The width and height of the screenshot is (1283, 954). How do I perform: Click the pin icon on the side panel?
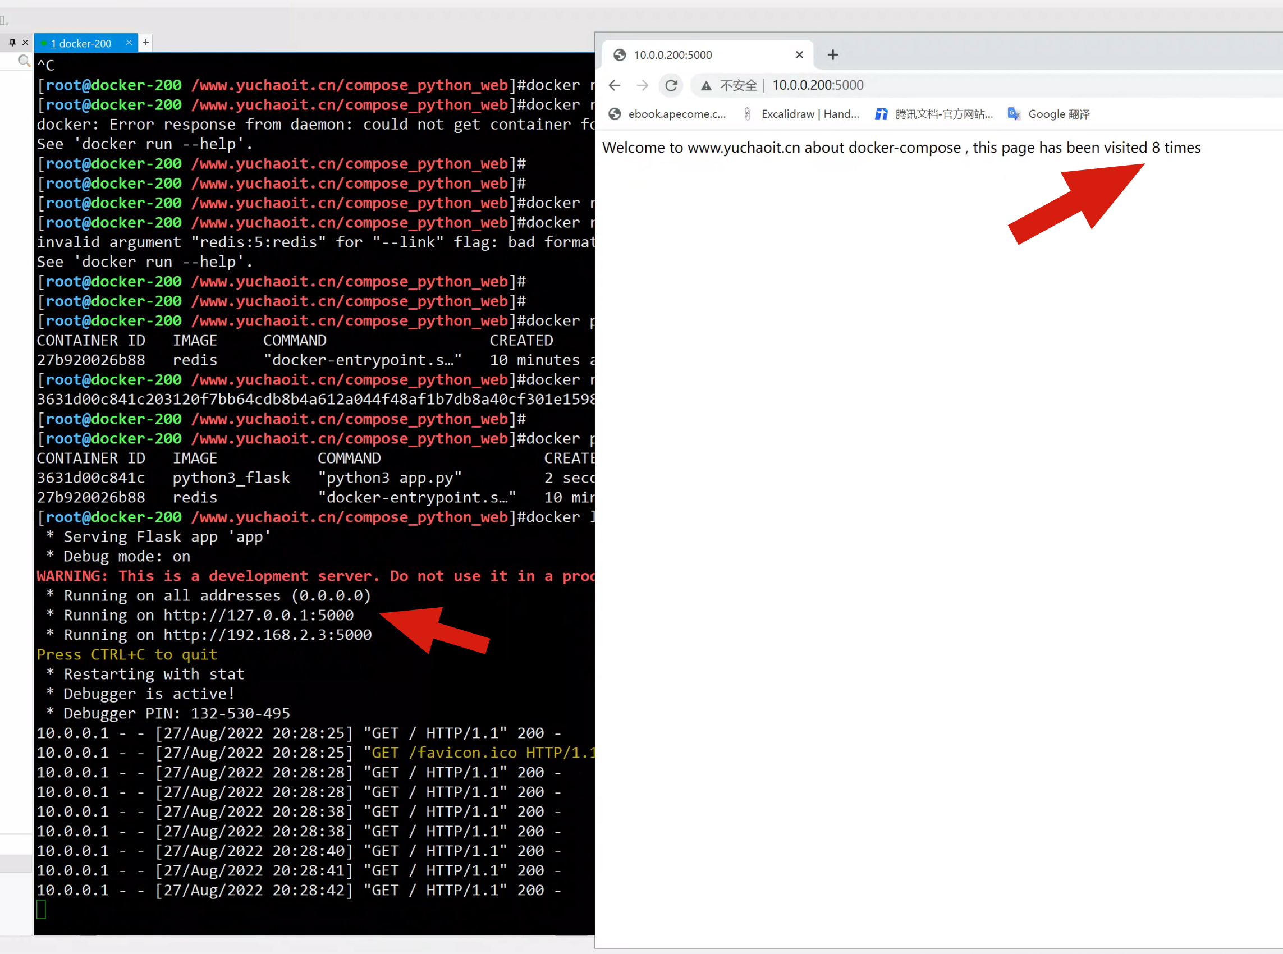click(12, 42)
